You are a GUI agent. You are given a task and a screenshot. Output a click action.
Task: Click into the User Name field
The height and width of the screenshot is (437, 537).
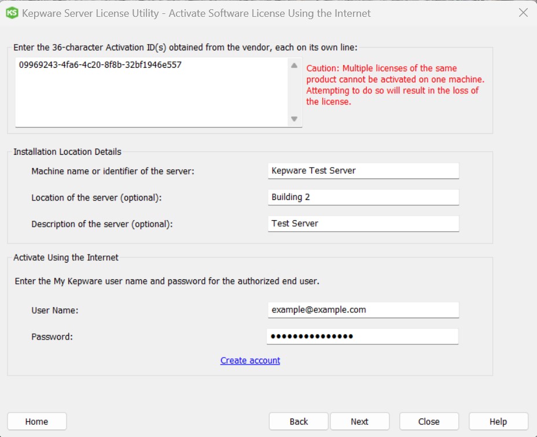[363, 309]
